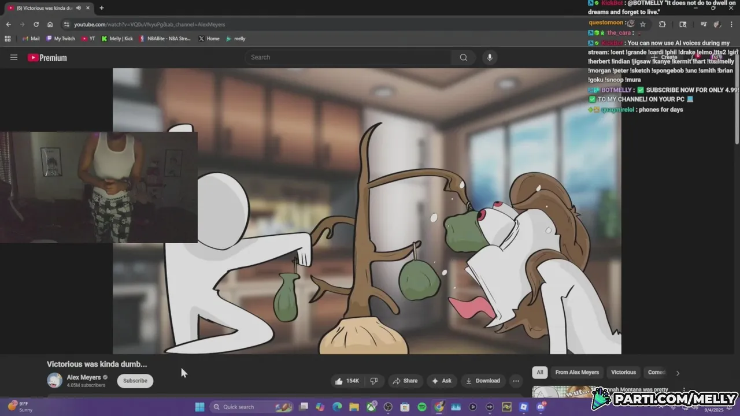This screenshot has width=740, height=416.
Task: Select the Victorious filter chip
Action: click(x=623, y=372)
